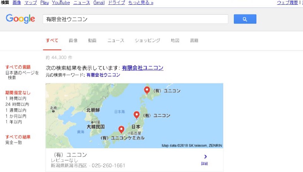Viewport: 303px width, 172px height.
Task: Click the 名古屋 label on the map
Action: tap(136, 133)
